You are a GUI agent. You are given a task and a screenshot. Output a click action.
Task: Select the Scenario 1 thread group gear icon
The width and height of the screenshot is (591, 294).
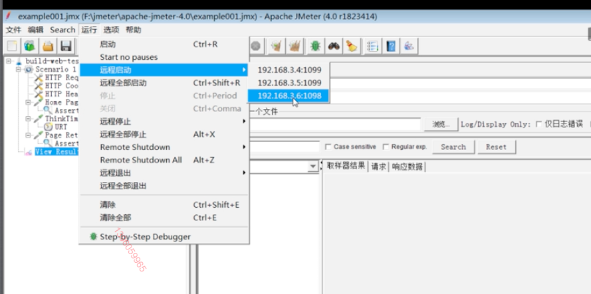29,70
